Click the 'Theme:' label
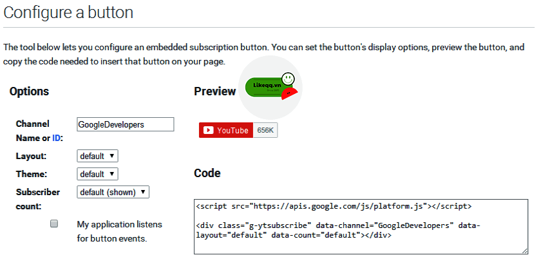Image resolution: width=541 pixels, height=266 pixels. 32,175
